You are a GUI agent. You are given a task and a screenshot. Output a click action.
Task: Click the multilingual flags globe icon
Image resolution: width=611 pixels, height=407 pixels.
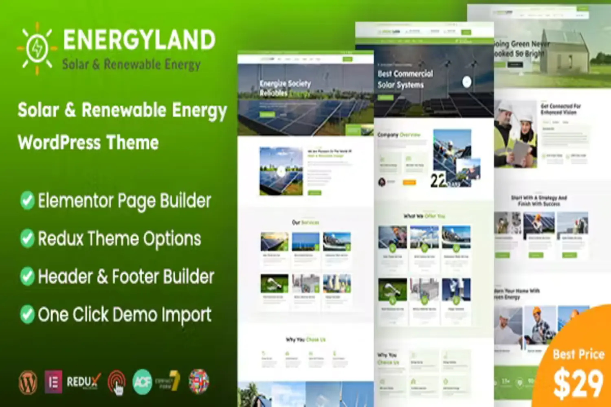199,381
